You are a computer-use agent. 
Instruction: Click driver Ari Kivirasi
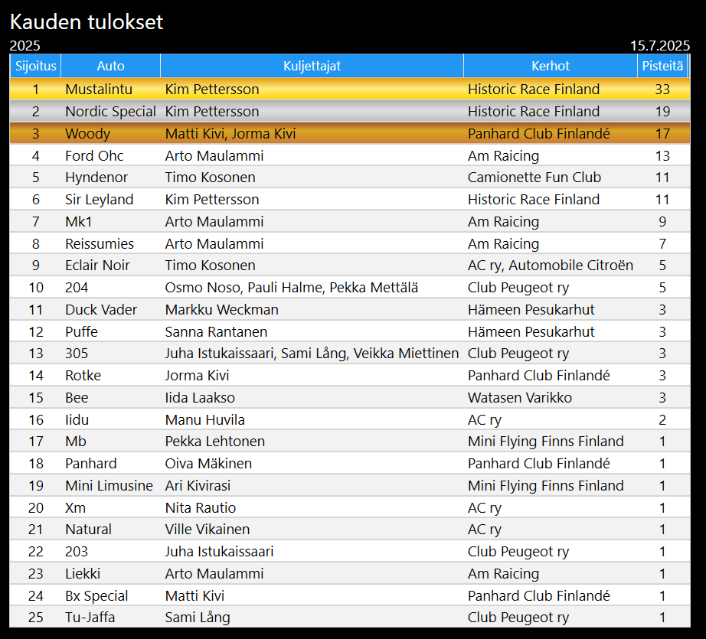pos(198,485)
